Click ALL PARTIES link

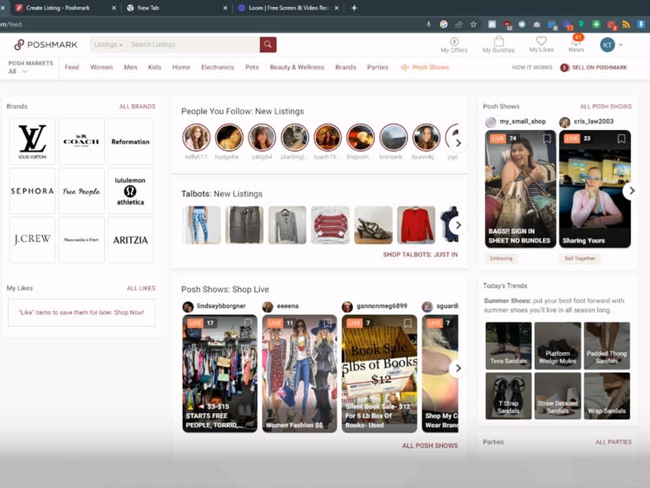(x=614, y=442)
